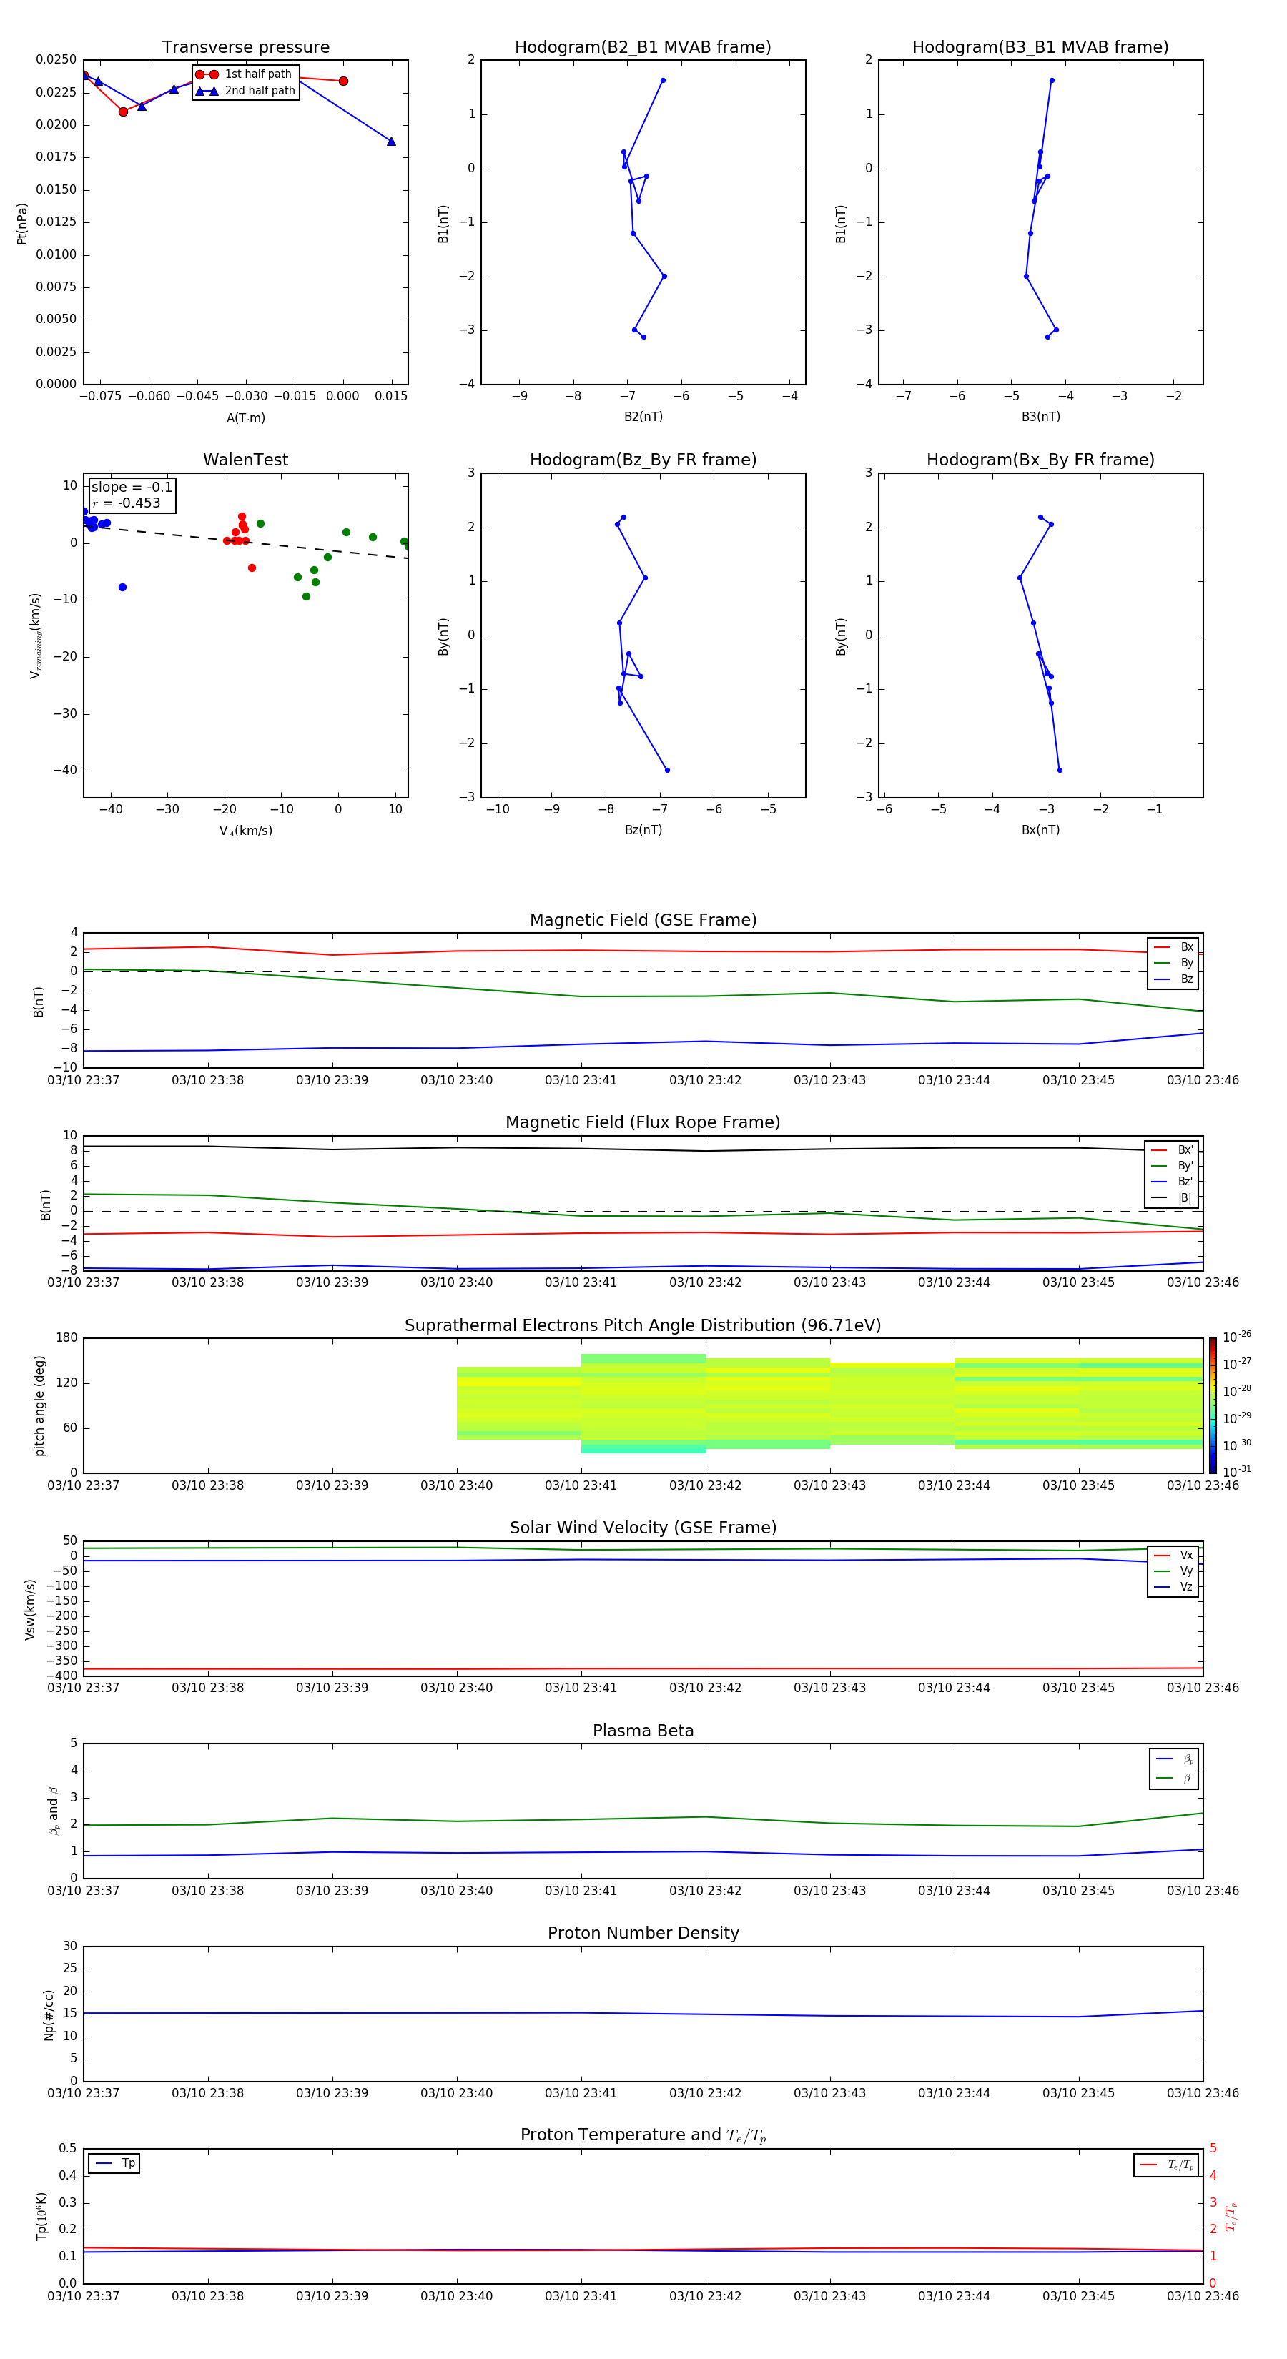Click the pitch angle color bar
1287x2359 pixels.
coord(1213,1405)
